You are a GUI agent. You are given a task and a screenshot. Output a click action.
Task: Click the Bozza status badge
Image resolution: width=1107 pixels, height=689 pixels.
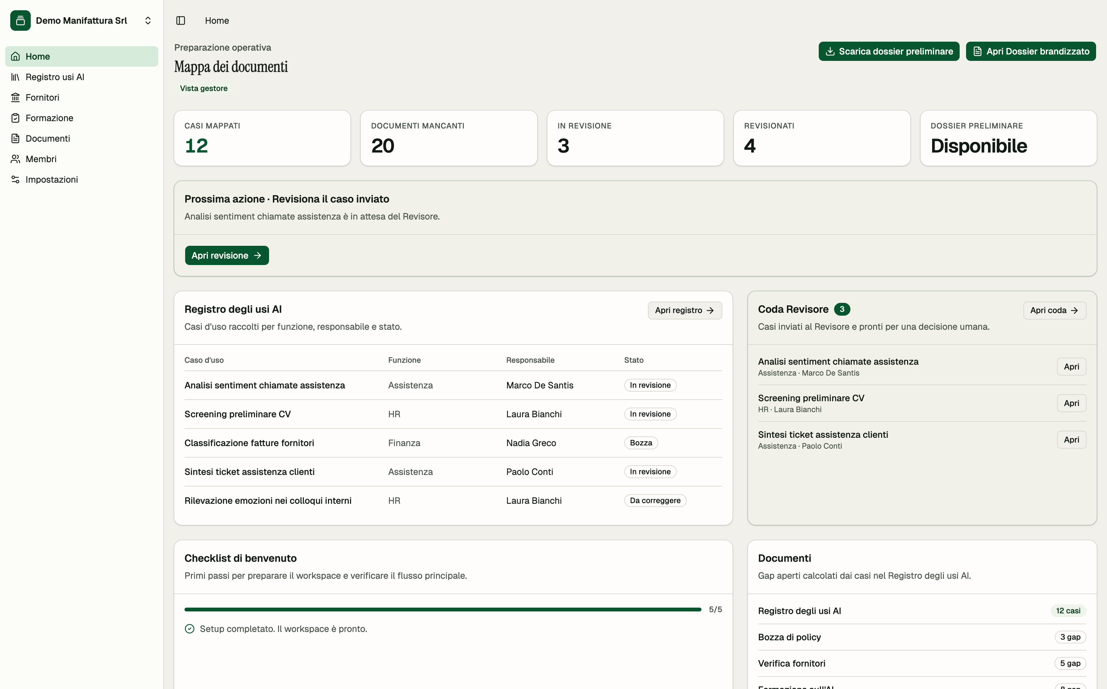pyautogui.click(x=641, y=443)
